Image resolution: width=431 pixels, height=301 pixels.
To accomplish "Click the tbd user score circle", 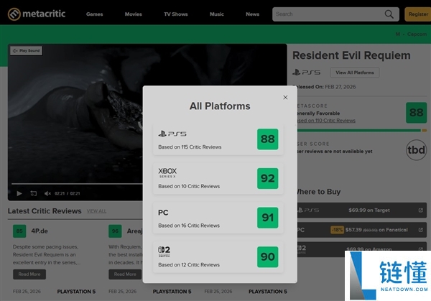I will click(x=416, y=150).
